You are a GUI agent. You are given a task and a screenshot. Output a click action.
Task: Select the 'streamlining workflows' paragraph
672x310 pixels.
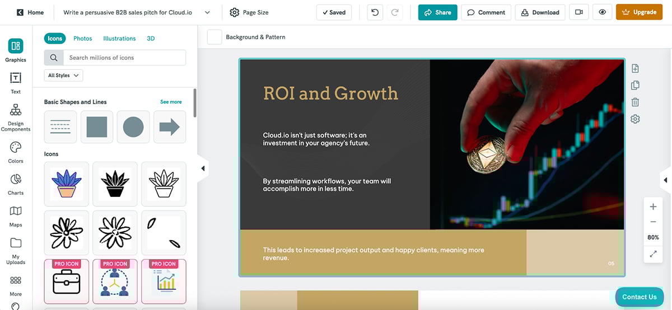click(327, 185)
